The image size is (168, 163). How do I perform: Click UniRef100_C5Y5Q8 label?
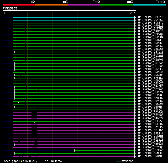(151, 147)
